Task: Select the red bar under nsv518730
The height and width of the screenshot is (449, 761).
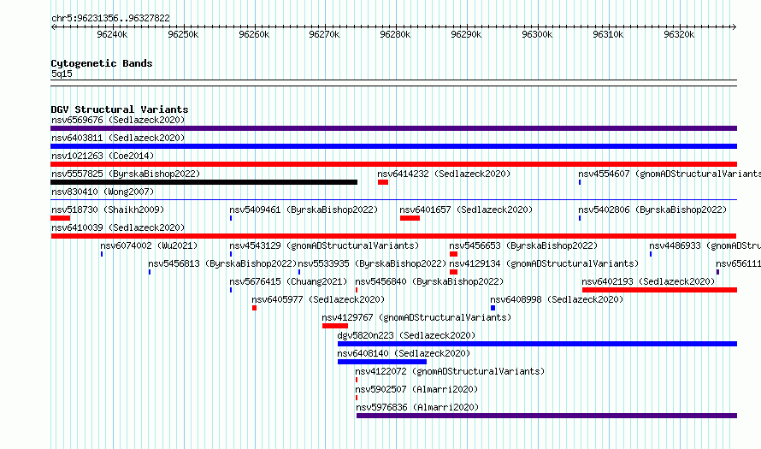Action: click(x=60, y=218)
